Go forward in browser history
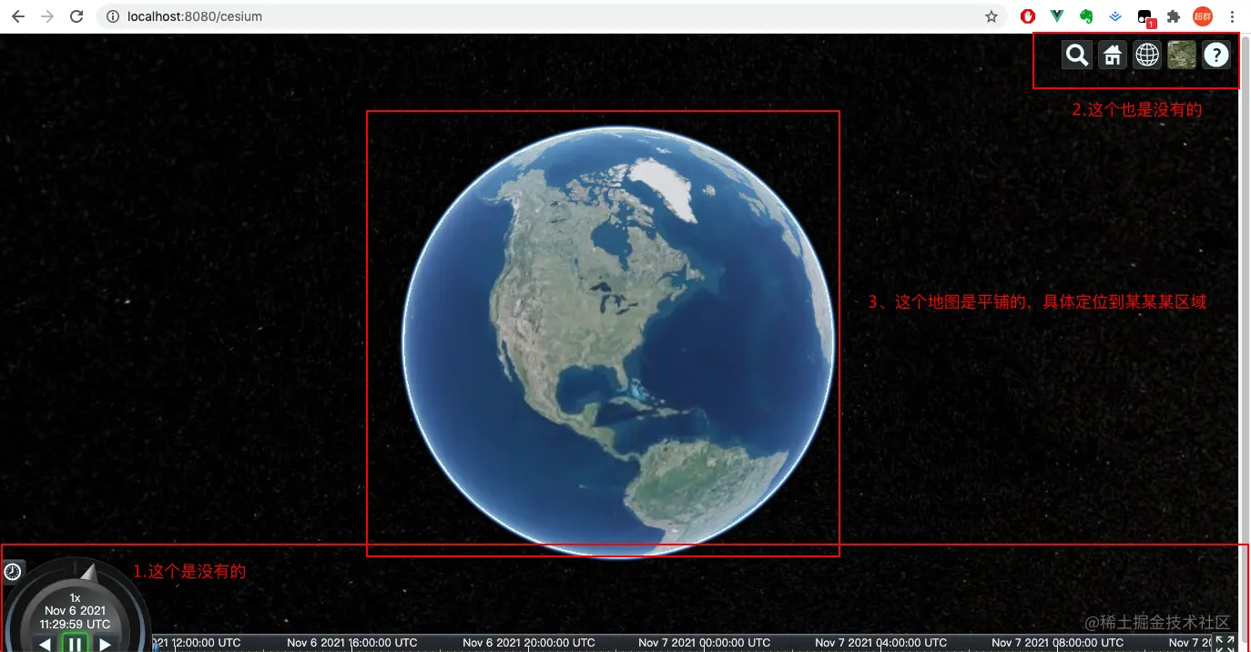This screenshot has width=1251, height=652. pos(47,16)
